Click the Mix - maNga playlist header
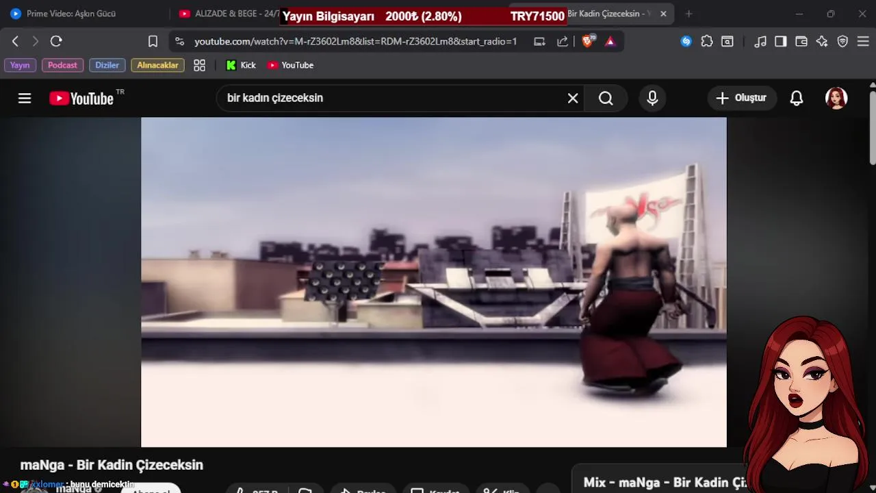Image resolution: width=876 pixels, height=493 pixels. tap(664, 483)
